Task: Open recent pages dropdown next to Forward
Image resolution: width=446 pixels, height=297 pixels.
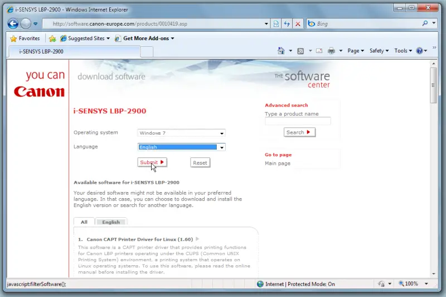Action: click(x=35, y=23)
